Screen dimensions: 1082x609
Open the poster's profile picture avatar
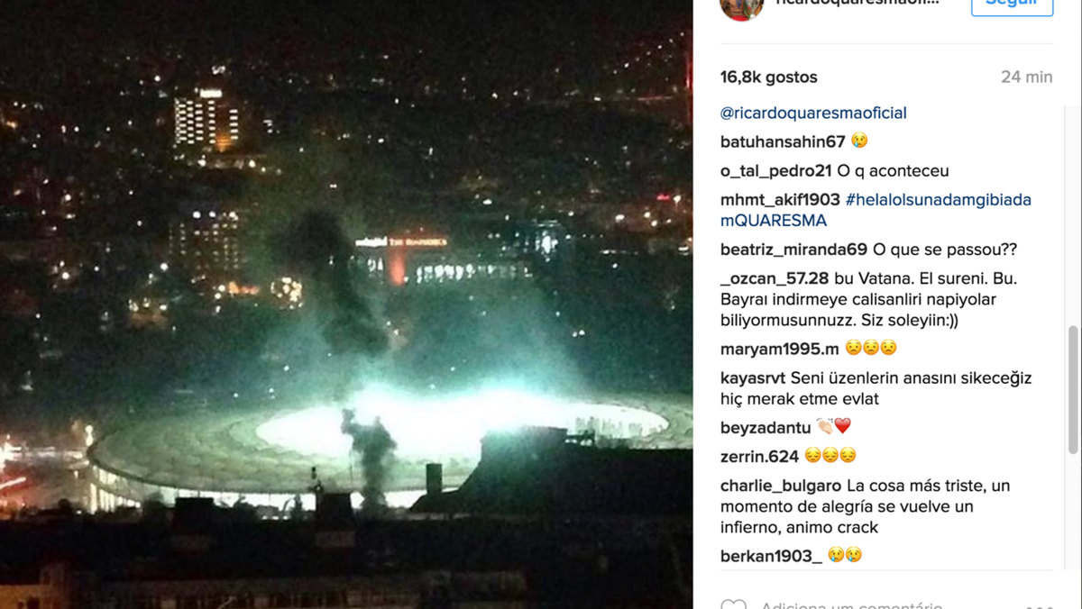point(741,7)
